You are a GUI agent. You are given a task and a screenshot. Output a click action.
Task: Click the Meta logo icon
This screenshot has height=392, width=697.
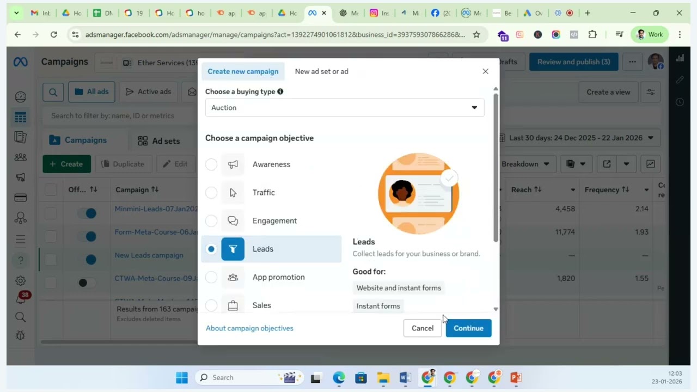click(x=21, y=62)
